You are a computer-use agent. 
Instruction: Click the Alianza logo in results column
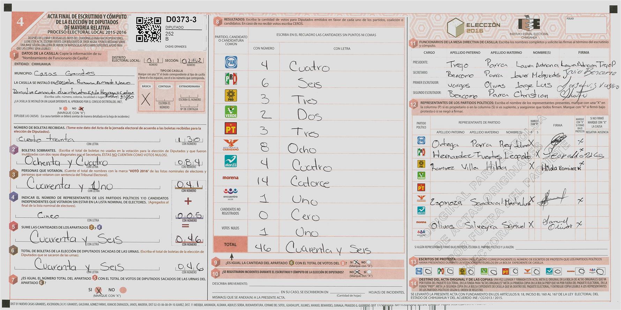point(231,161)
